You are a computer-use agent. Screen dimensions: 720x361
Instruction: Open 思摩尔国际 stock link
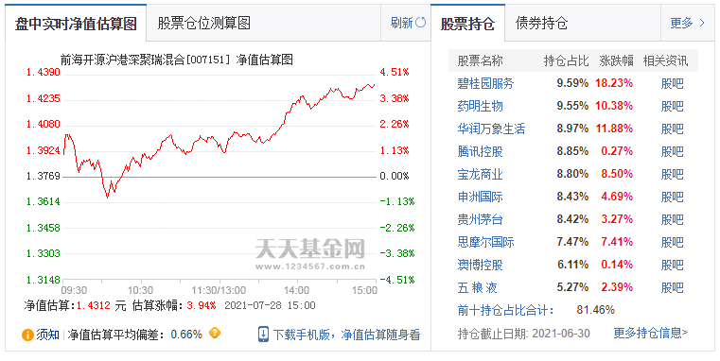pyautogui.click(x=485, y=242)
